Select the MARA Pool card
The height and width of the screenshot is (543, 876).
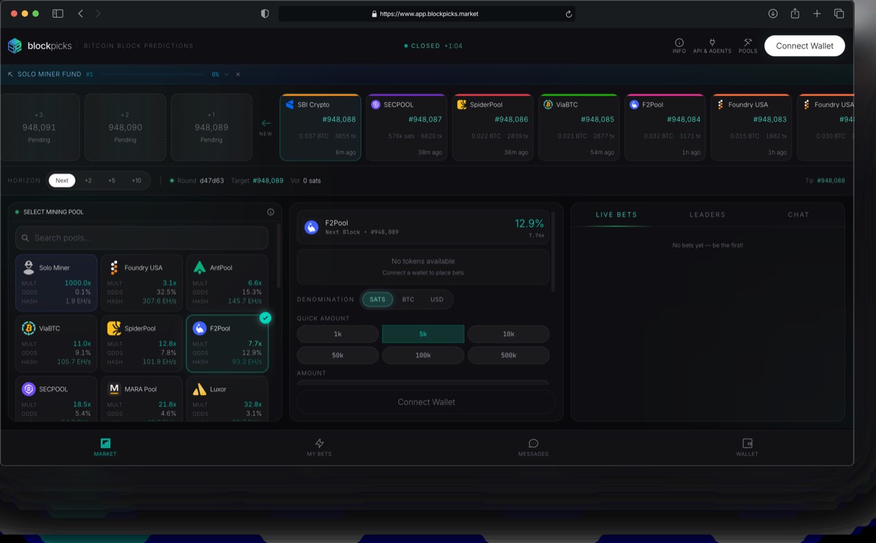pyautogui.click(x=142, y=398)
